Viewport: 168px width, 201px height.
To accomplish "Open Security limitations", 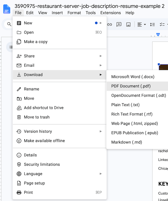I will (x=60, y=164).
